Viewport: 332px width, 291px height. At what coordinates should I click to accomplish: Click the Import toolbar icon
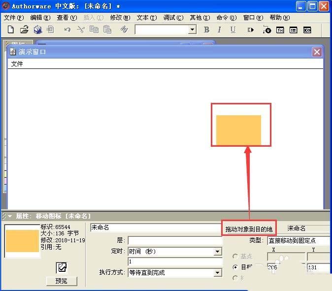[x=51, y=30]
